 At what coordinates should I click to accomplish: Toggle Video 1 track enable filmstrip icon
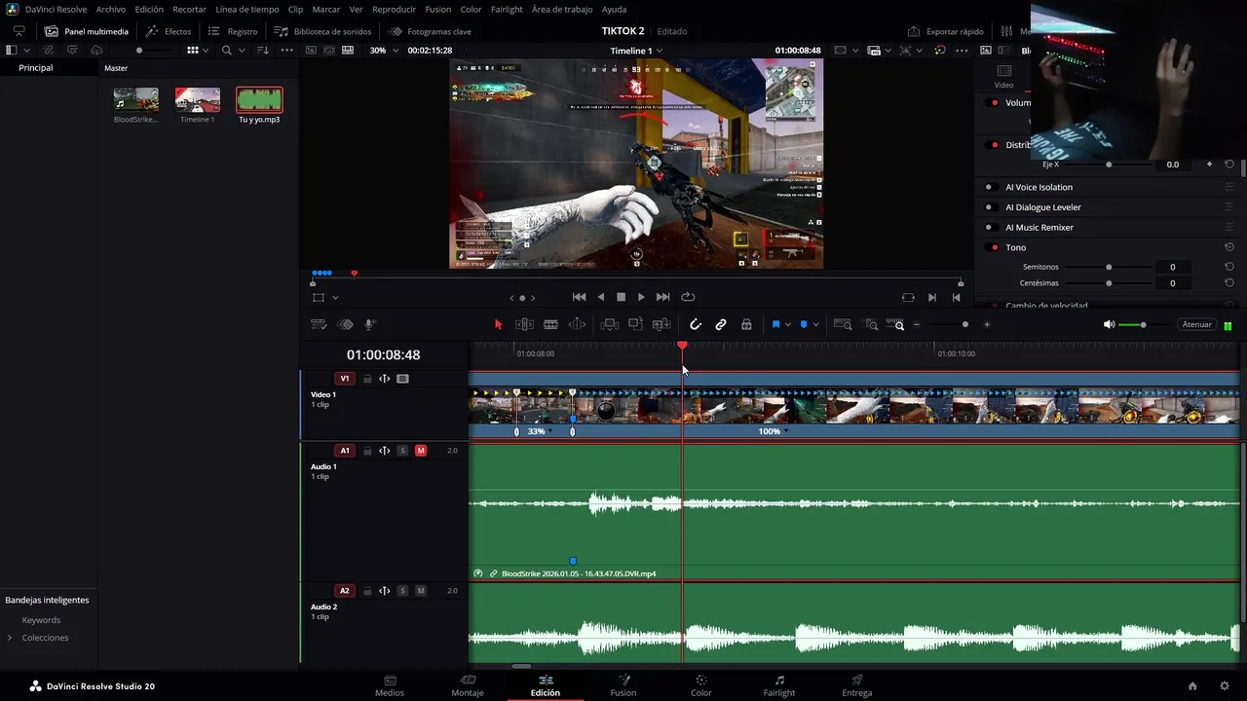tap(402, 379)
